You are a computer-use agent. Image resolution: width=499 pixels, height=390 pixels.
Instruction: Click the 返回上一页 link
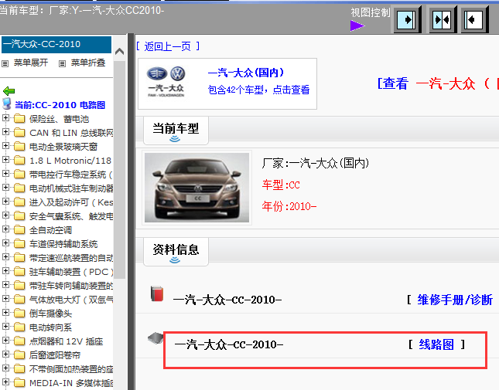coord(168,46)
